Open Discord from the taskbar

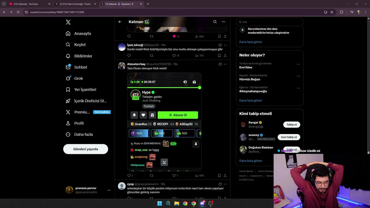pyautogui.click(x=202, y=203)
